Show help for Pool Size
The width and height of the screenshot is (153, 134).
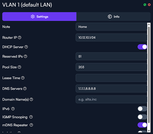(x=19, y=67)
